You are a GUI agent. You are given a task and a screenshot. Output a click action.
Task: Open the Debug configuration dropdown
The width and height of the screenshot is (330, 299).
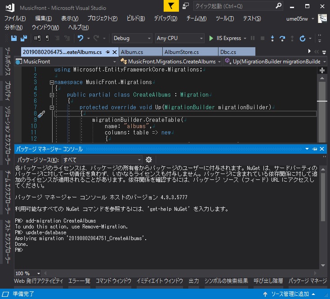tap(132, 38)
